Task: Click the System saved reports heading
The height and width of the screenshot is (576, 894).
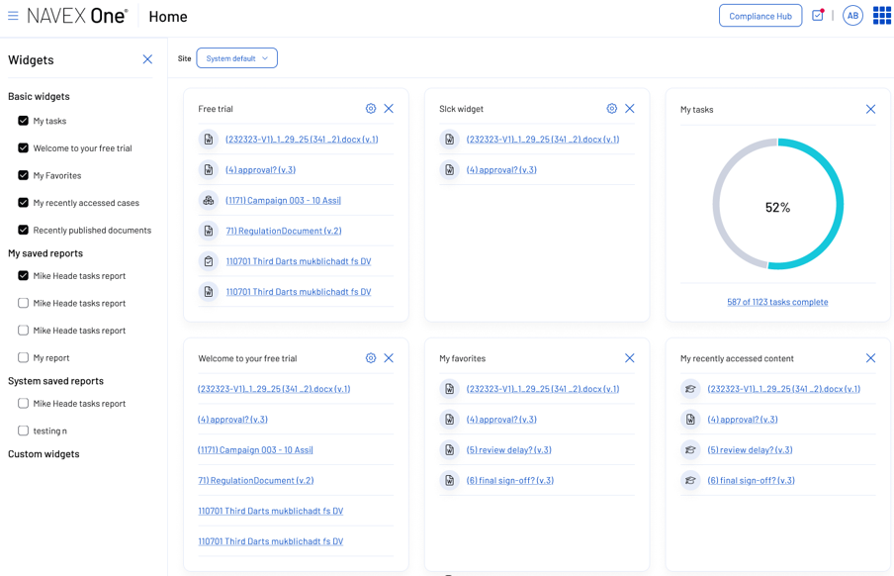Action: click(55, 381)
